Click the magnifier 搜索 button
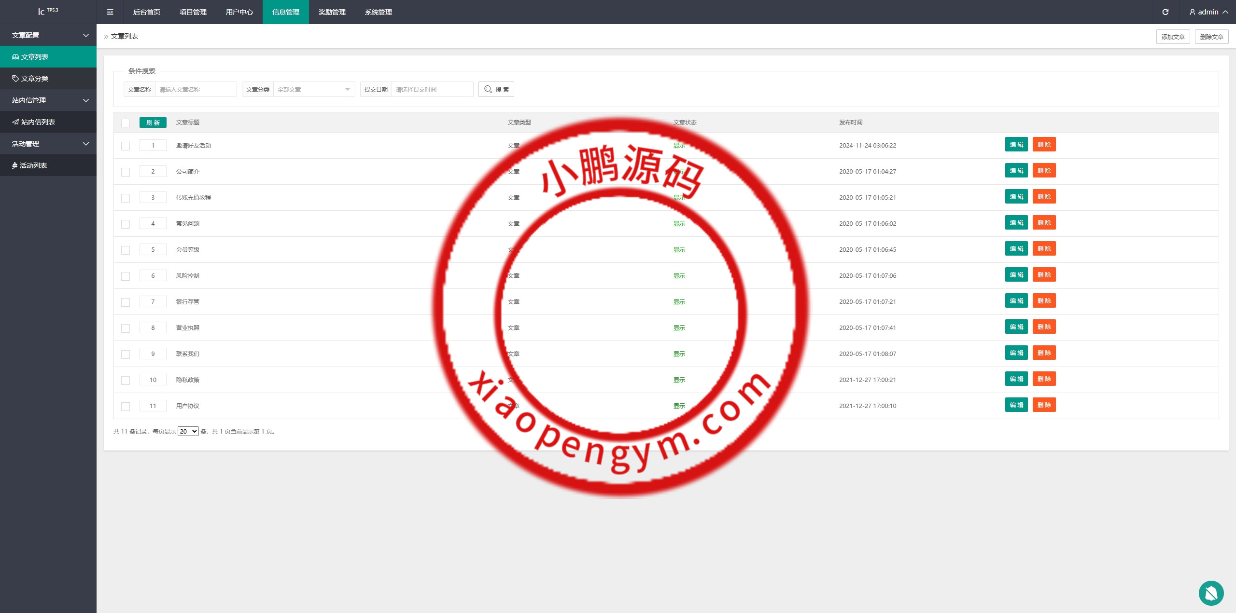The image size is (1236, 613). pos(496,89)
